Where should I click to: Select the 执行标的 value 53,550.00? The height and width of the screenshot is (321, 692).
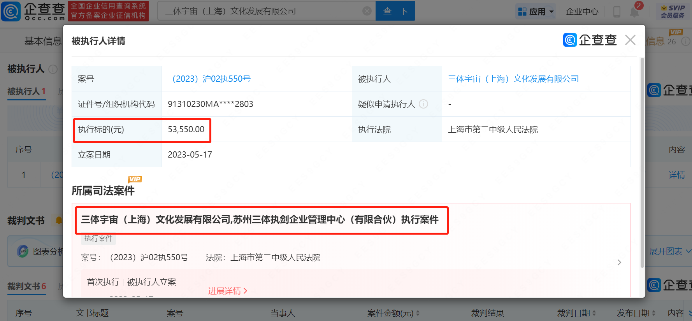[x=186, y=130]
